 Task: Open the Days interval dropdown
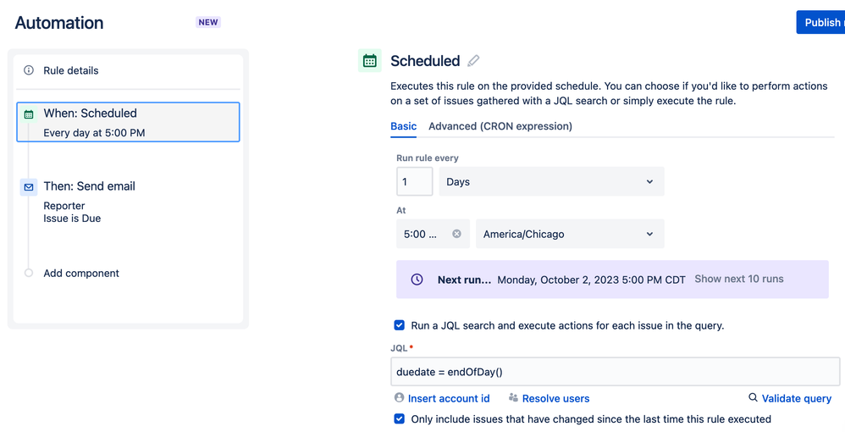point(551,181)
